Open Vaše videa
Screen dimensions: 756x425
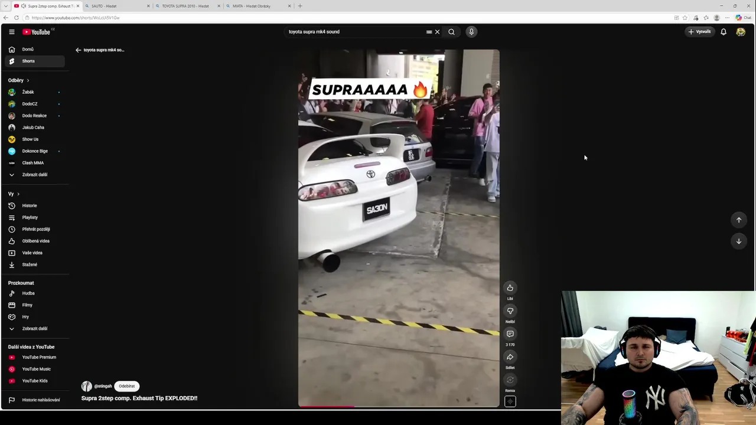pyautogui.click(x=35, y=253)
